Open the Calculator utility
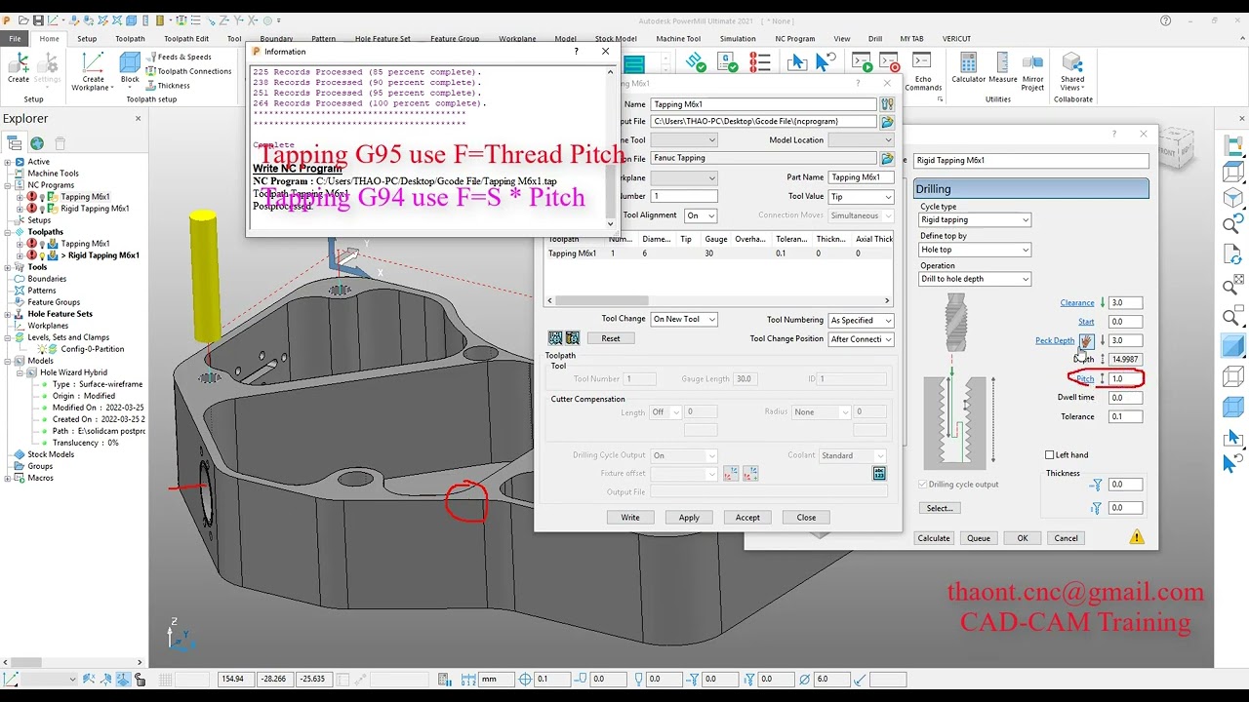 point(968,68)
